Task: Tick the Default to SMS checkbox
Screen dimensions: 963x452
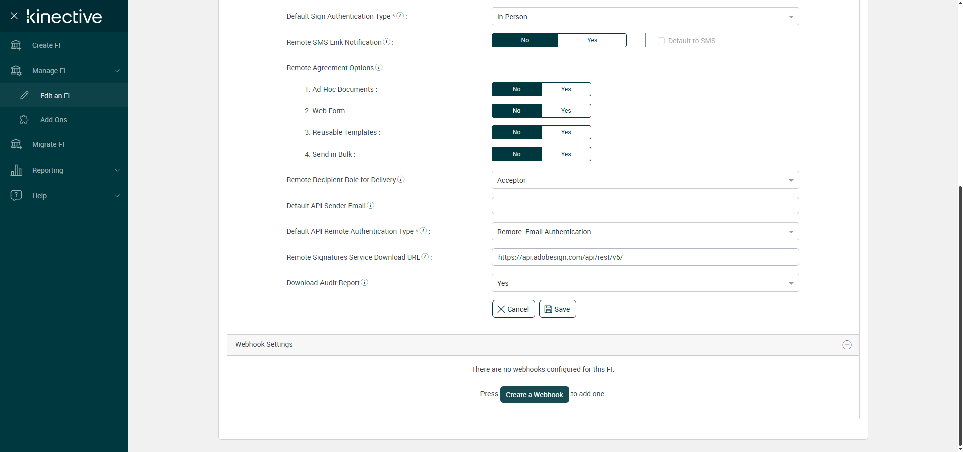Action: [x=661, y=41]
